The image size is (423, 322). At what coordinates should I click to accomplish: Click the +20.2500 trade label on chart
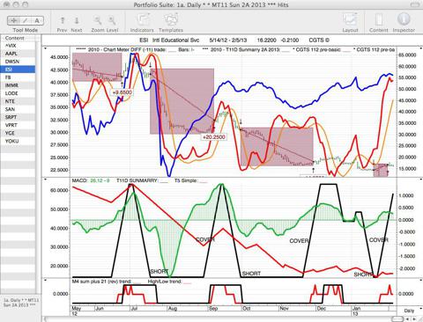(x=214, y=137)
